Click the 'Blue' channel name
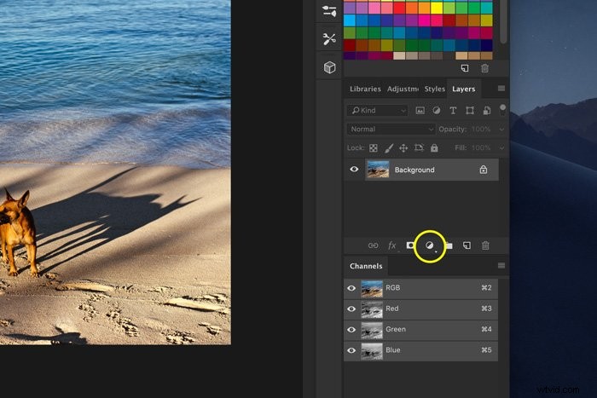This screenshot has width=597, height=398. click(x=393, y=350)
